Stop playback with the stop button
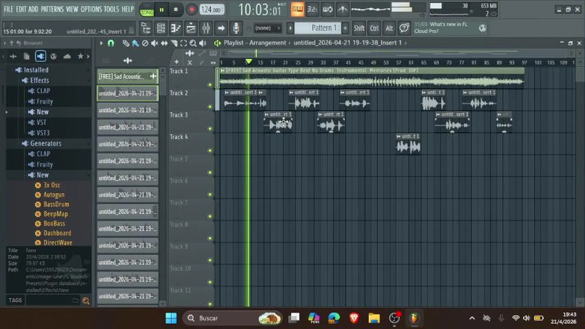585x329 pixels. (x=176, y=10)
